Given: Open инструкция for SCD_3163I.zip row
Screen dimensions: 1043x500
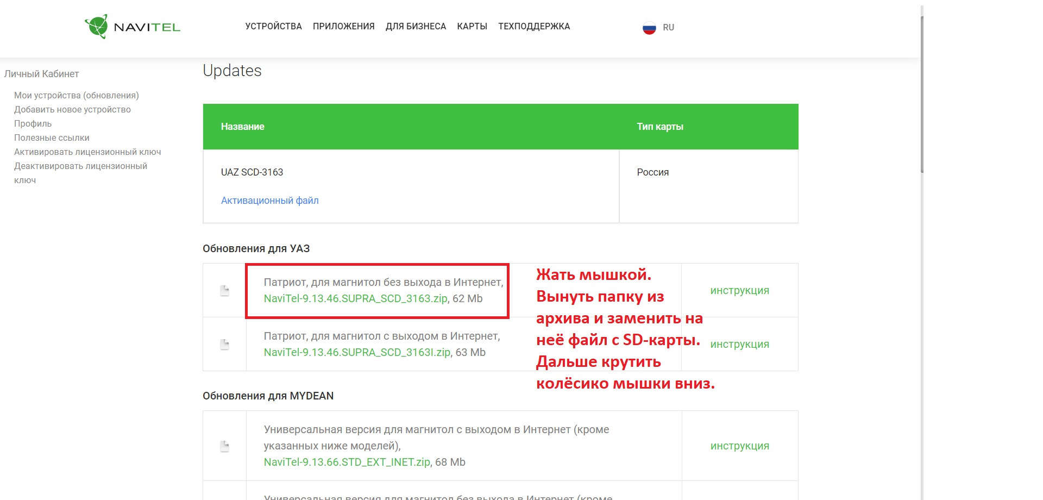Looking at the screenshot, I should pos(740,344).
